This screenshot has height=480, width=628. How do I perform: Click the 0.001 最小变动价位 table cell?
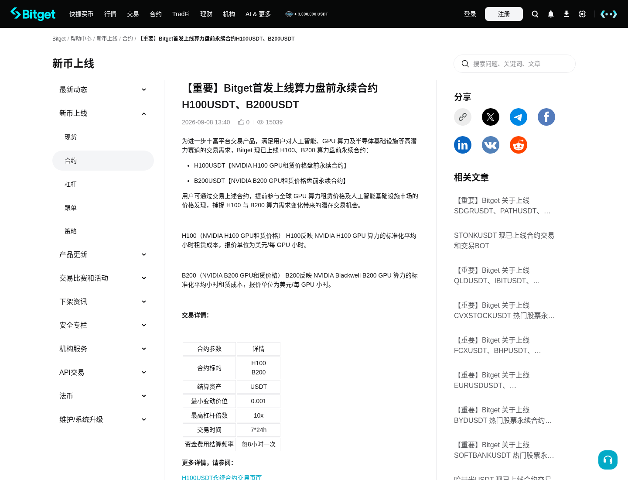point(259,401)
